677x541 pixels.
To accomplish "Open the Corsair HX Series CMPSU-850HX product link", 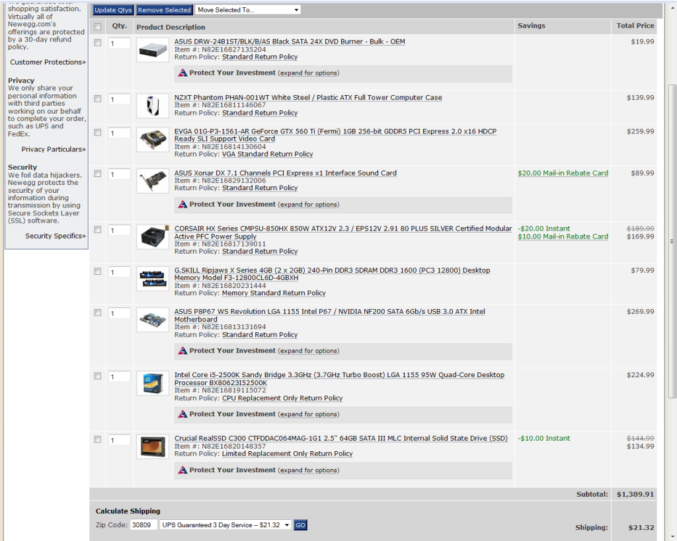I will [x=343, y=232].
